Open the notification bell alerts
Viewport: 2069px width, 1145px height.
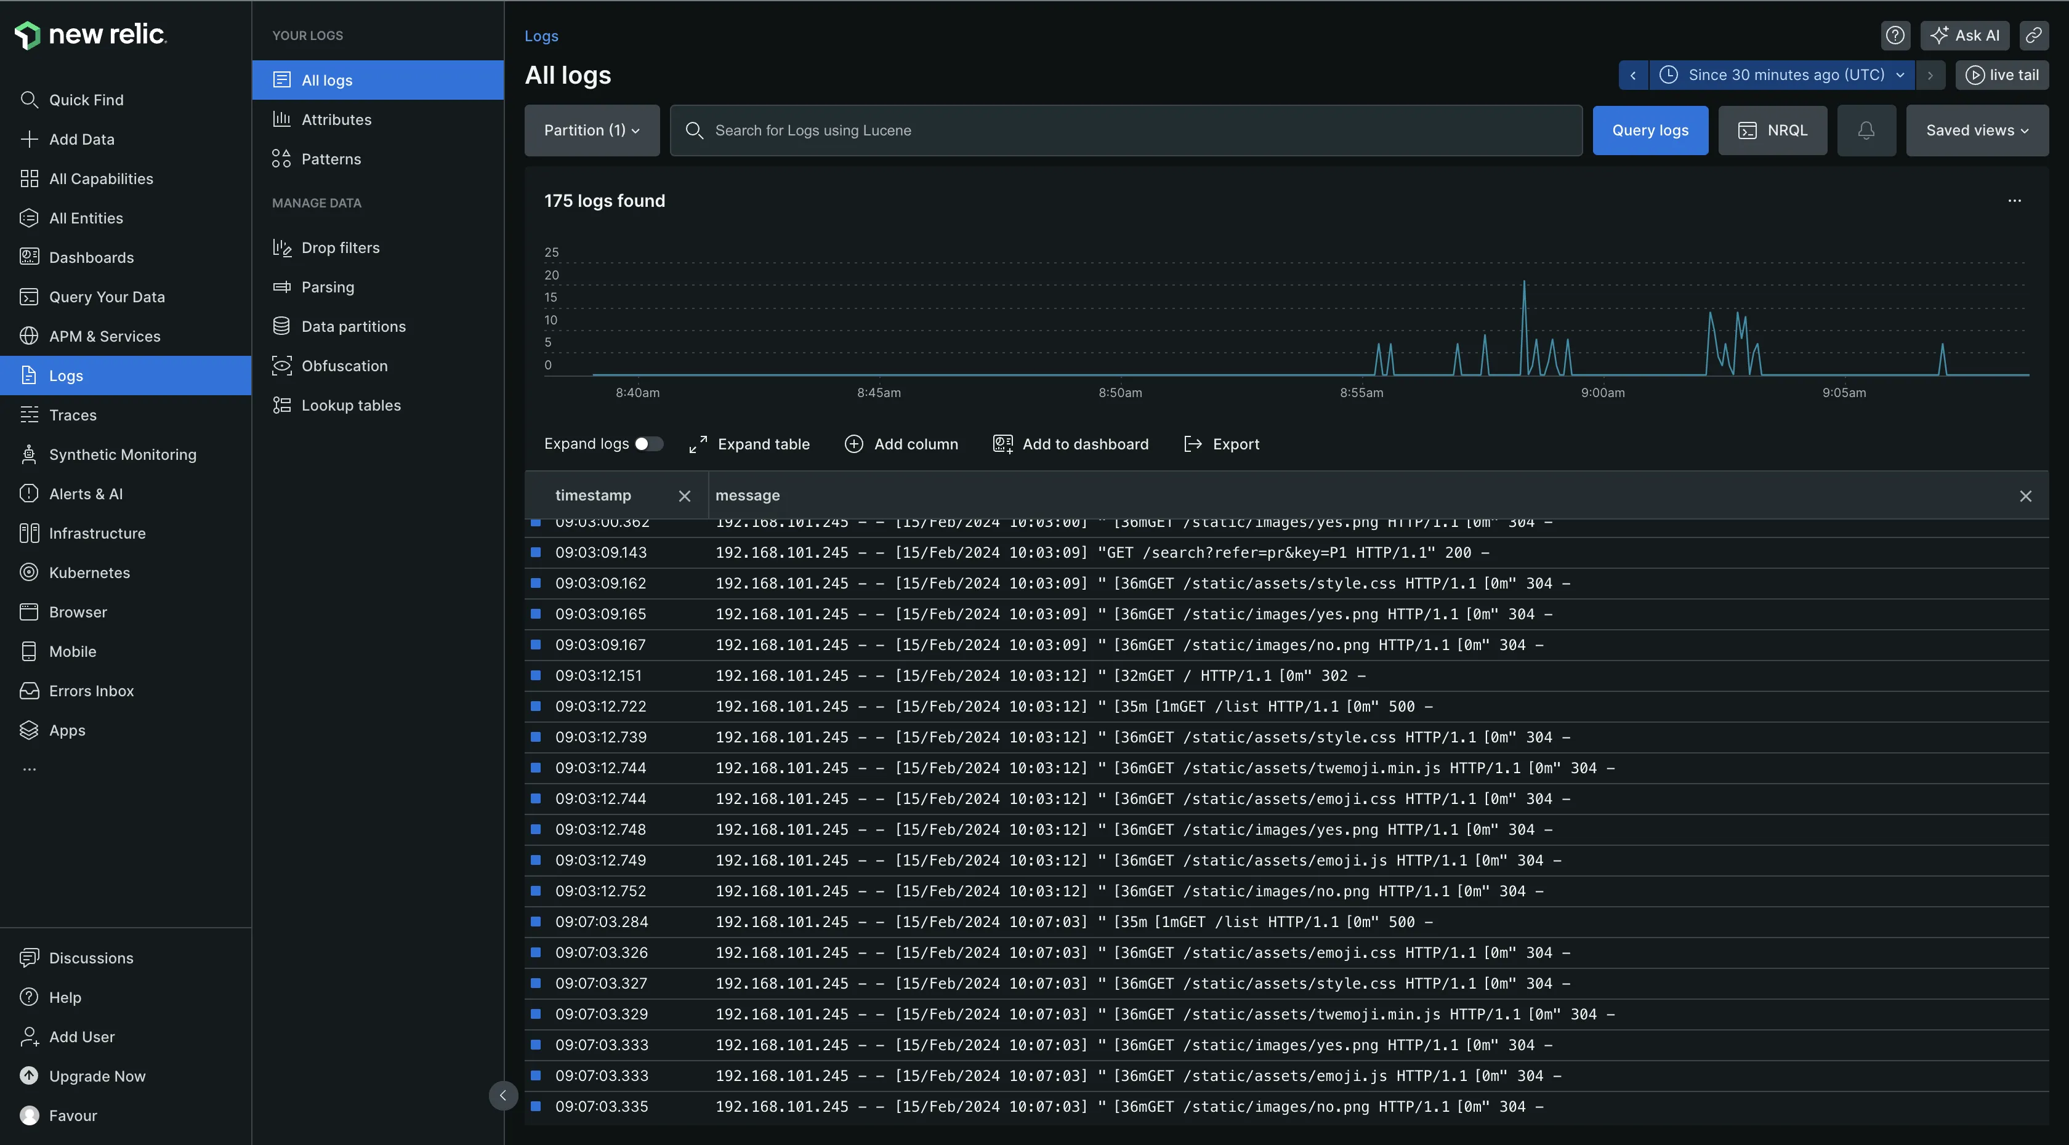(1866, 129)
